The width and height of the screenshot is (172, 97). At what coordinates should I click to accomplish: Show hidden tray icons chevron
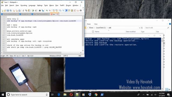point(143,95)
